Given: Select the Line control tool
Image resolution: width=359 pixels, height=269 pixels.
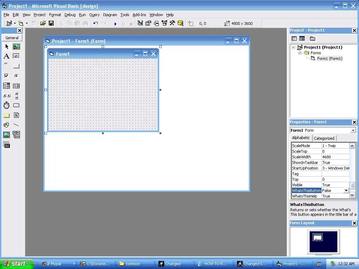Looking at the screenshot, I should point(16,125).
